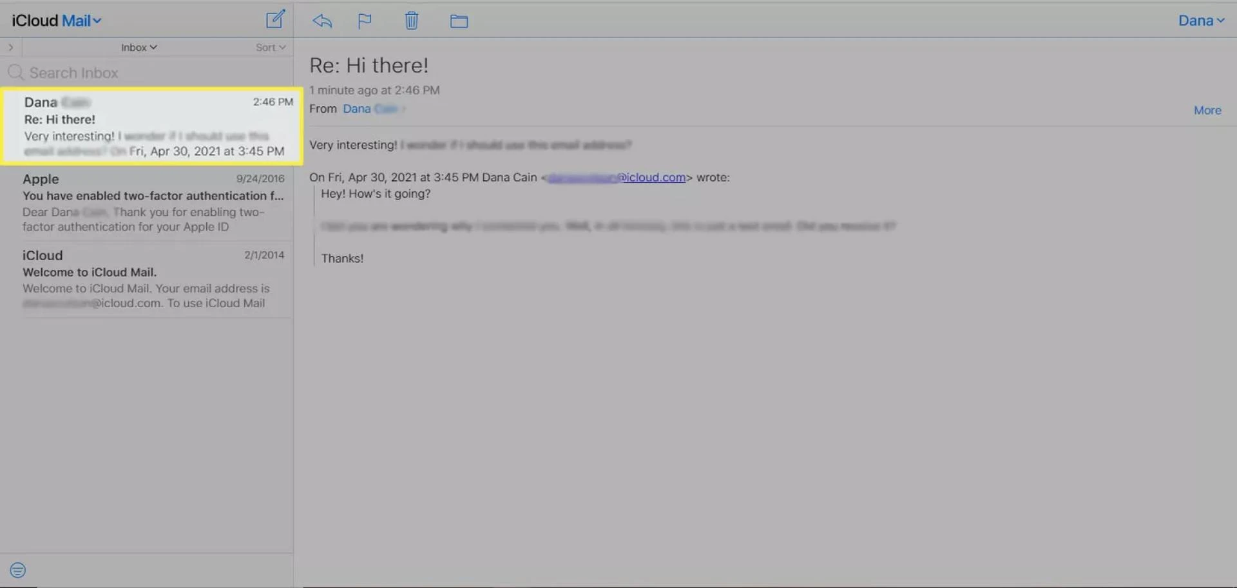This screenshot has width=1237, height=588.
Task: Open the Sort options dropdown
Action: (269, 47)
